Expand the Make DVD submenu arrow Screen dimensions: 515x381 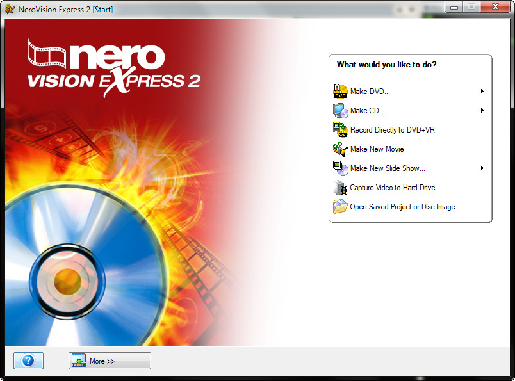(482, 92)
